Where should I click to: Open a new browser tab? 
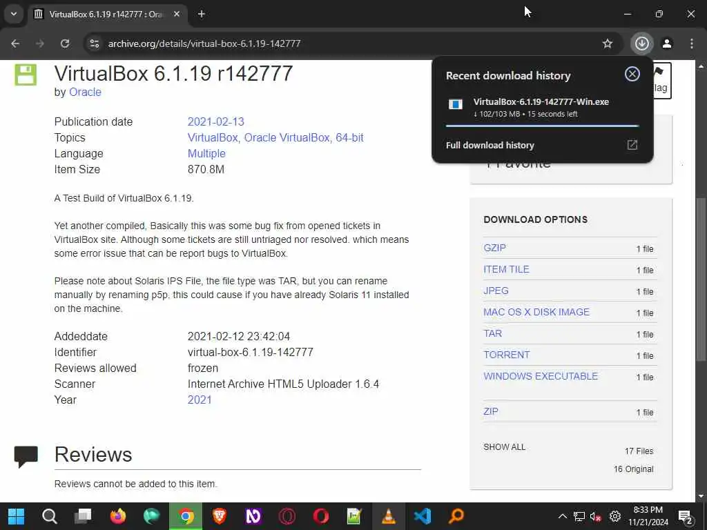click(x=202, y=14)
